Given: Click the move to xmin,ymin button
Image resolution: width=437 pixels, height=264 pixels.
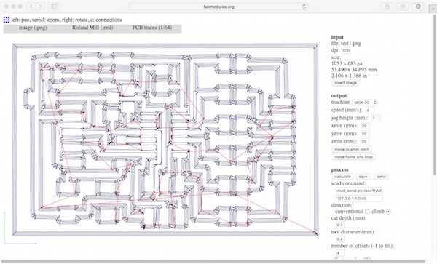Looking at the screenshot, I should tap(352, 149).
